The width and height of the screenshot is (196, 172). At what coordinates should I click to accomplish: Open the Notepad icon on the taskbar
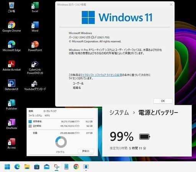pyautogui.click(x=66, y=167)
